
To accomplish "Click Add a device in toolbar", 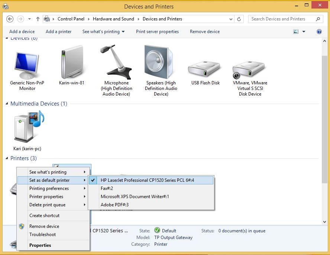I will click(22, 32).
